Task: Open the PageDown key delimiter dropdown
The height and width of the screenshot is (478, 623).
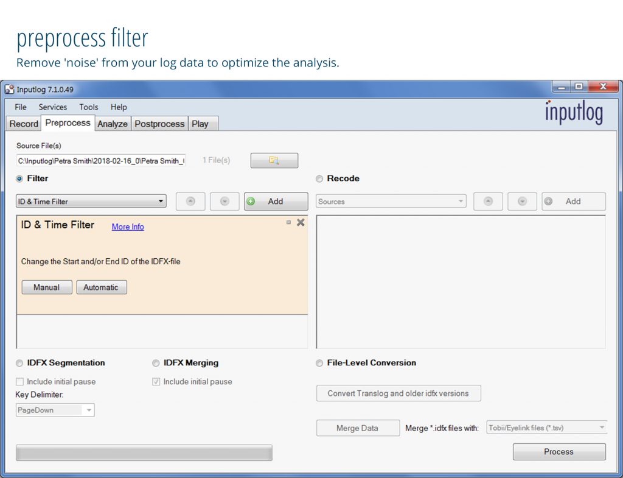Action: pos(89,410)
